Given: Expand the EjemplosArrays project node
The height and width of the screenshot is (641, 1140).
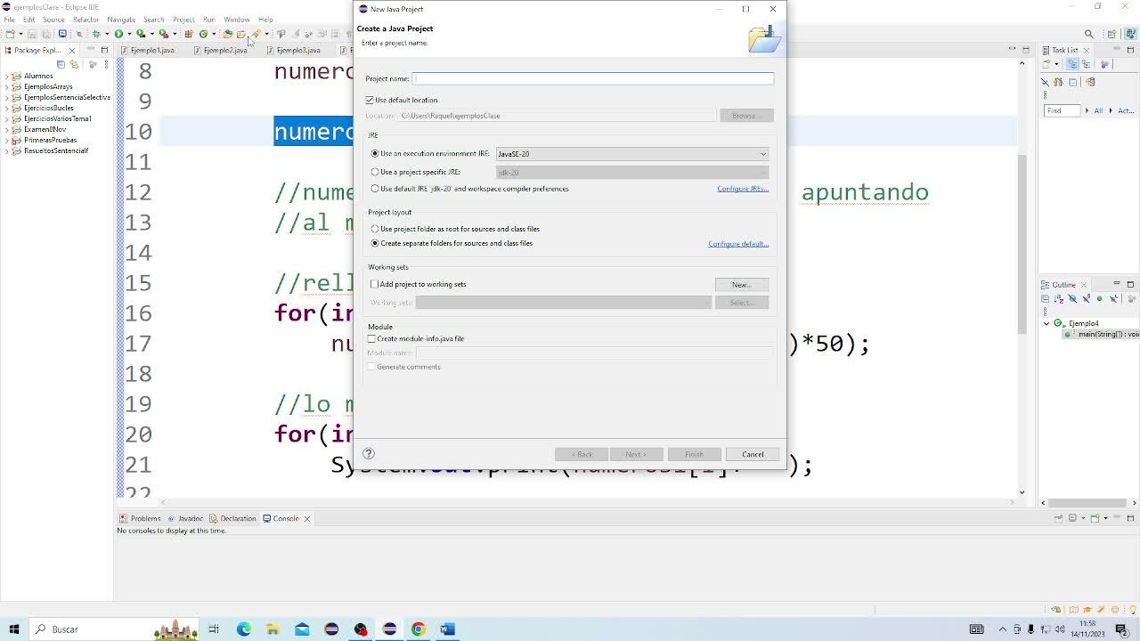Looking at the screenshot, I should 7,87.
